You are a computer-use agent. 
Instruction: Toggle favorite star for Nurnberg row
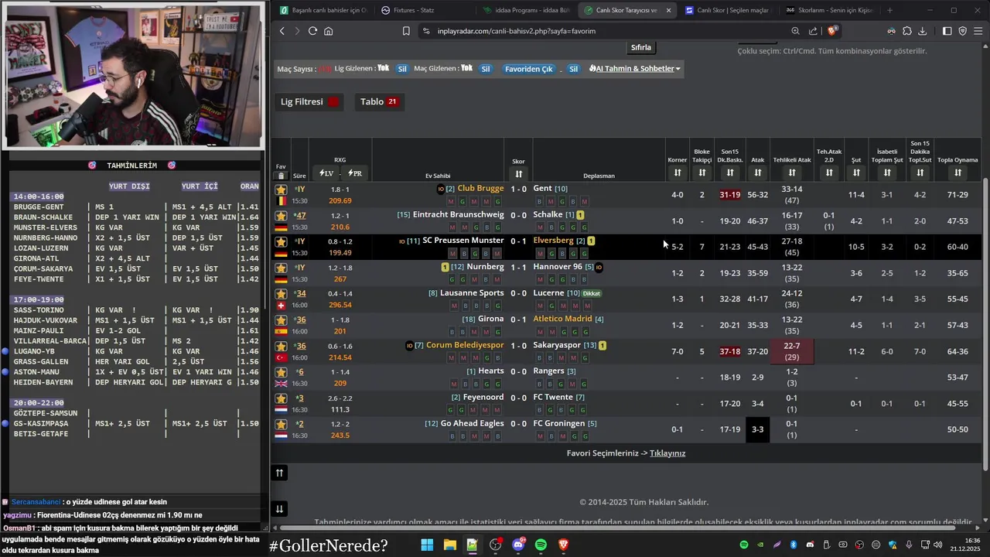coord(281,268)
